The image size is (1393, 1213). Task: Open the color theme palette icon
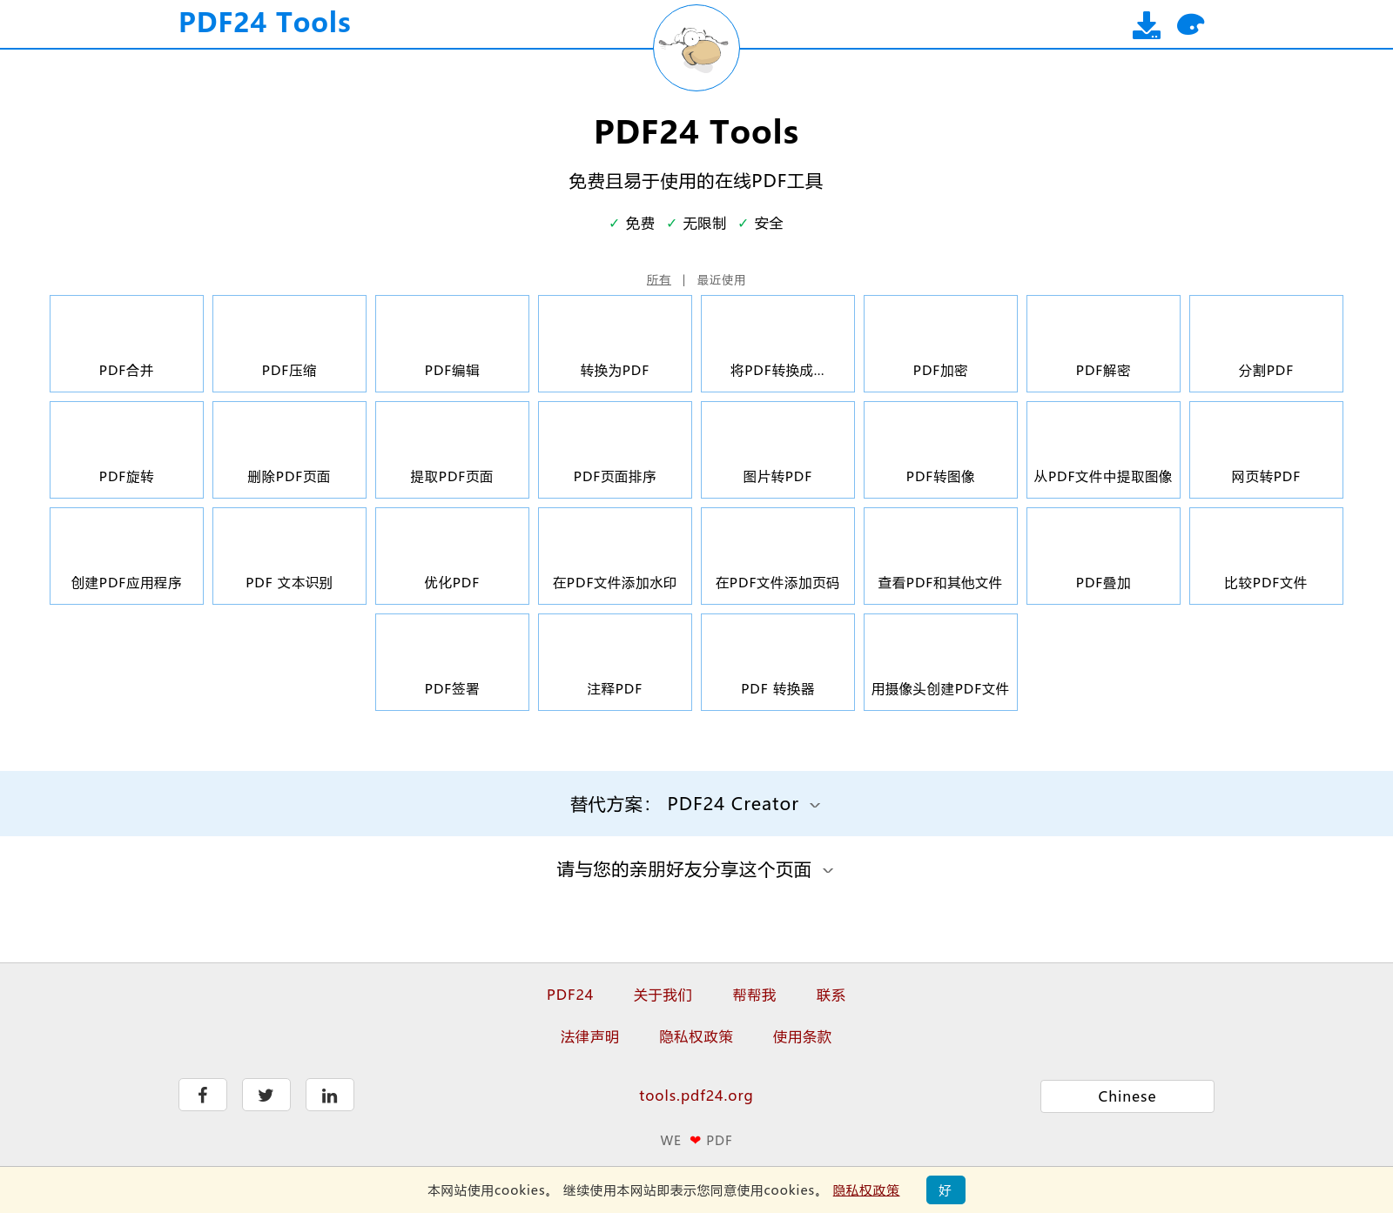coord(1190,24)
